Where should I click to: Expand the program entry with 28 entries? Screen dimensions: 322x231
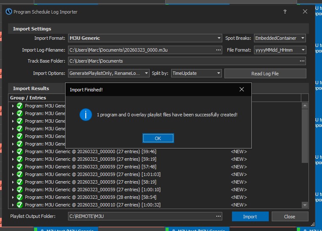tap(13, 197)
